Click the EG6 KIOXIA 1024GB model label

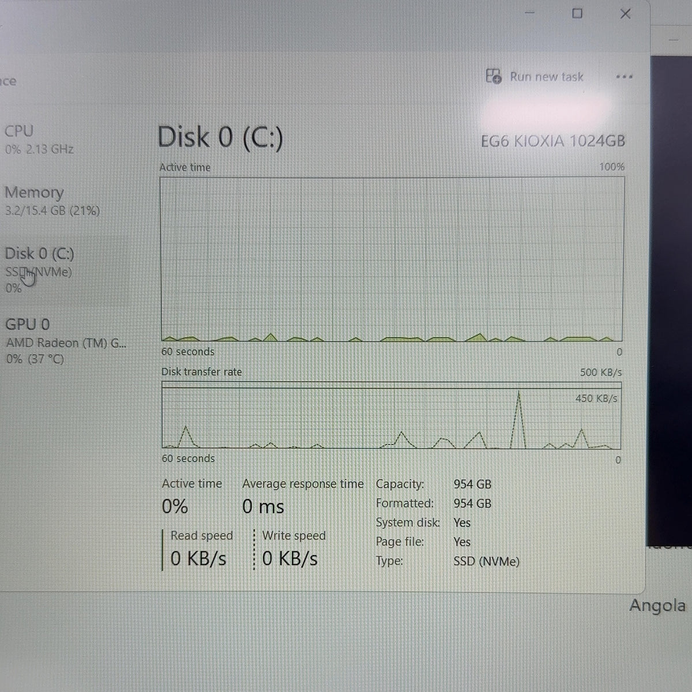pyautogui.click(x=553, y=141)
